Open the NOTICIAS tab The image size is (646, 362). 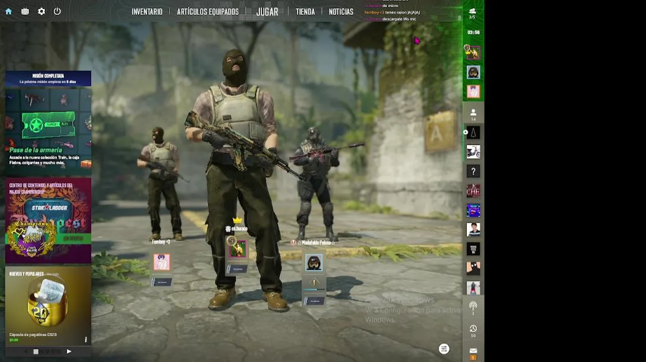[x=341, y=12]
